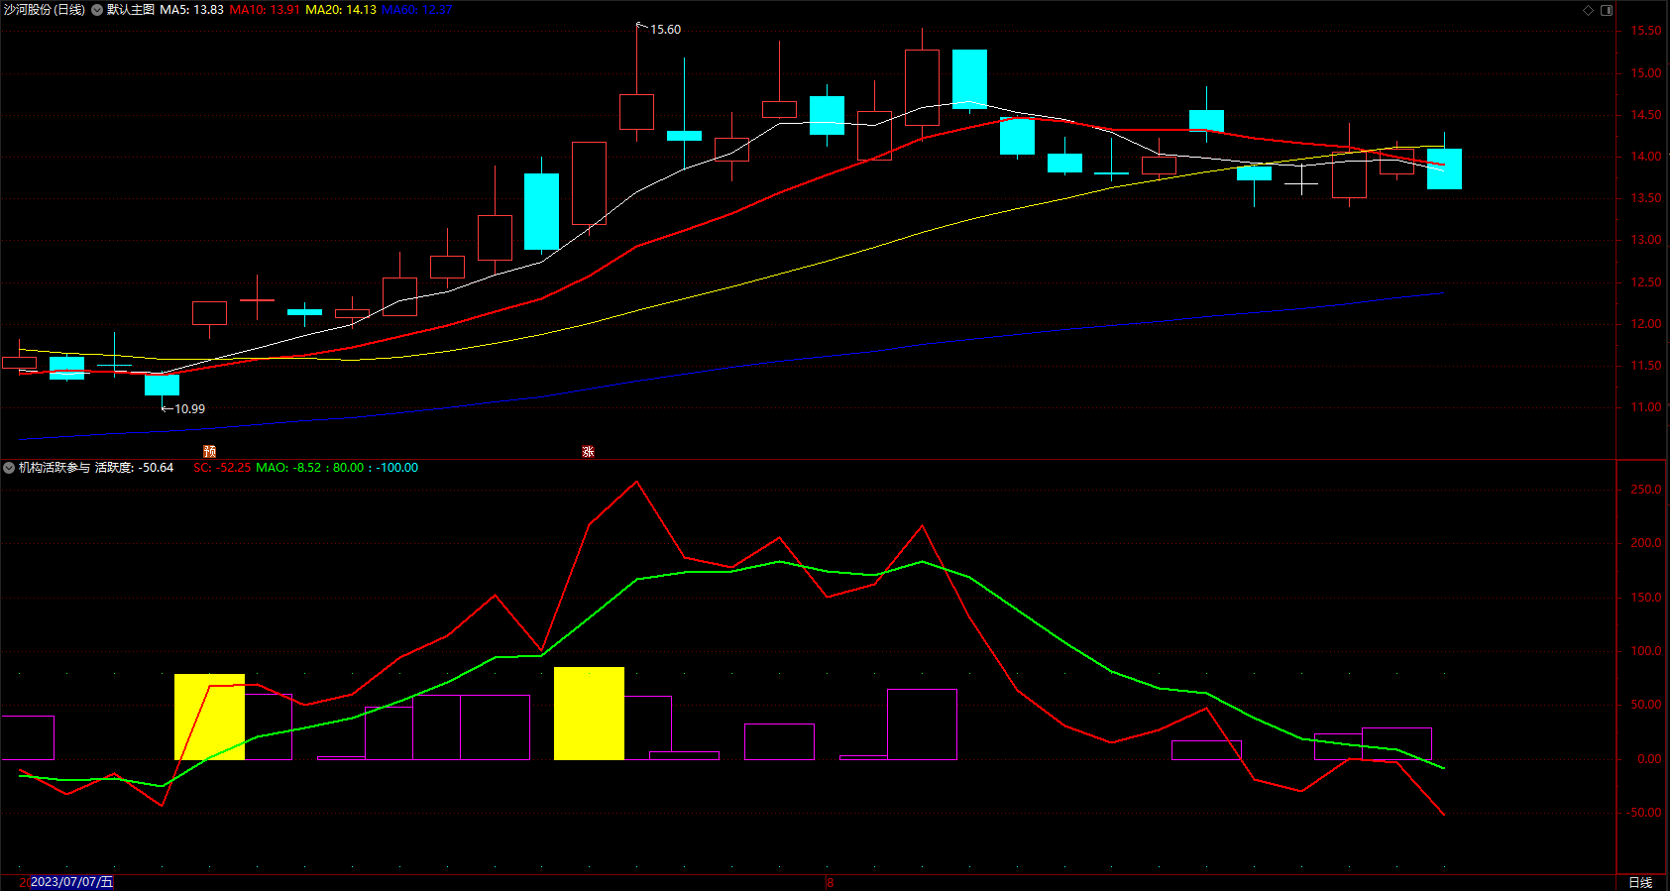This screenshot has width=1670, height=891.
Task: Click the orange 预 marker icon
Action: click(x=209, y=451)
